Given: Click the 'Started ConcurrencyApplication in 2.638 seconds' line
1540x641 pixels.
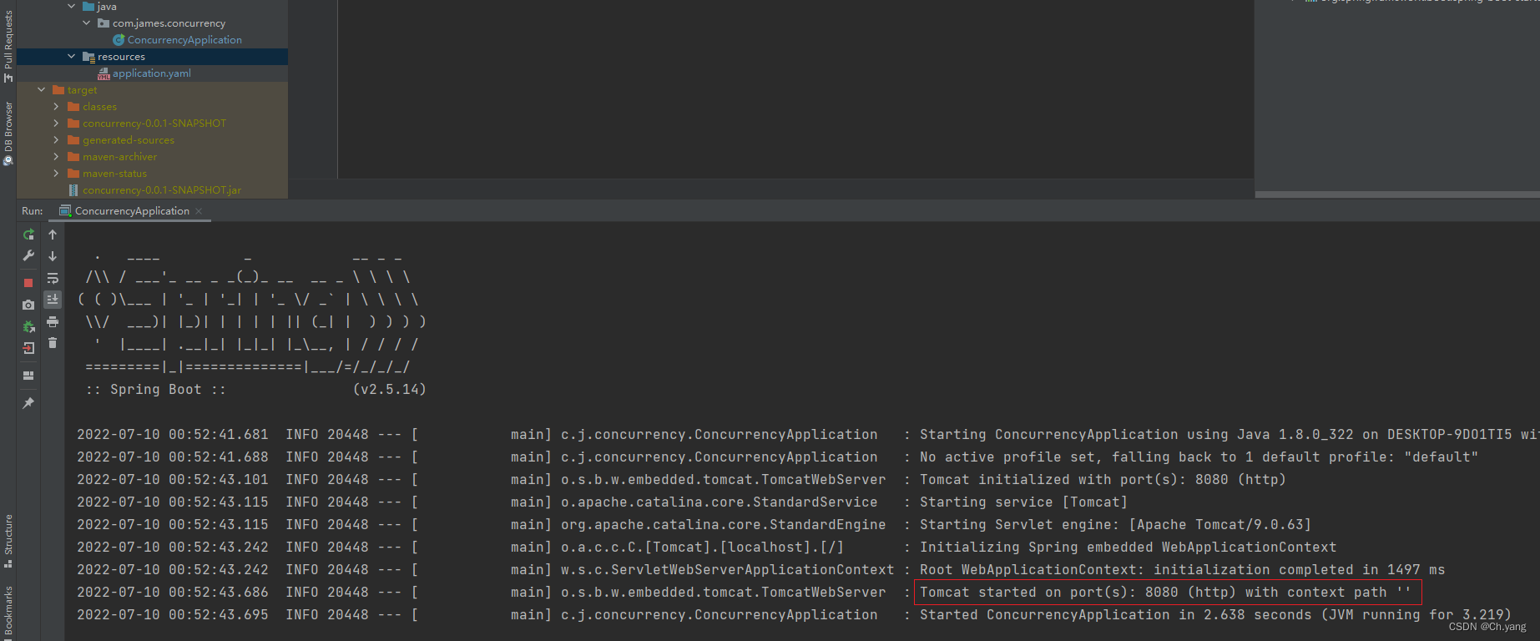Looking at the screenshot, I should point(1215,615).
